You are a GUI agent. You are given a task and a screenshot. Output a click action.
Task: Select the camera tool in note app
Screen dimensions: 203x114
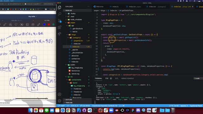point(22,24)
